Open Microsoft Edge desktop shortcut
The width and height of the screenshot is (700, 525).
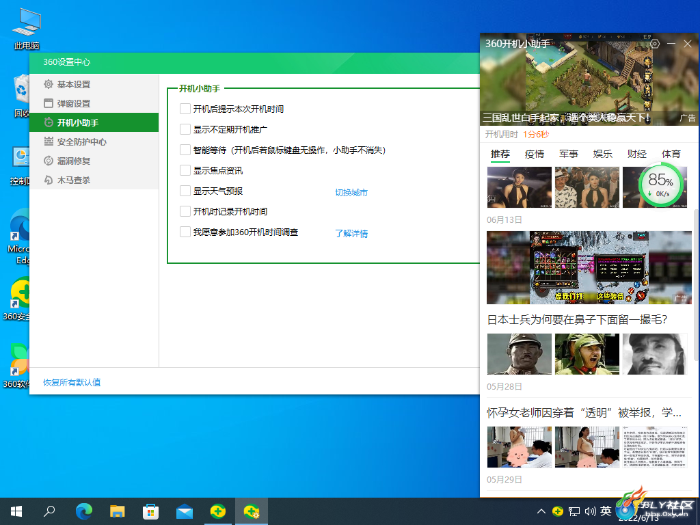(18, 237)
